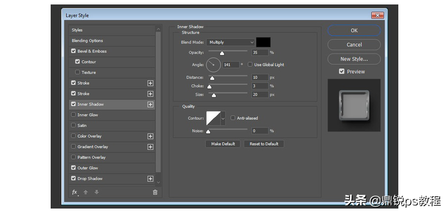Enable Anti-aliased contour option
447x213 pixels.
tap(233, 118)
